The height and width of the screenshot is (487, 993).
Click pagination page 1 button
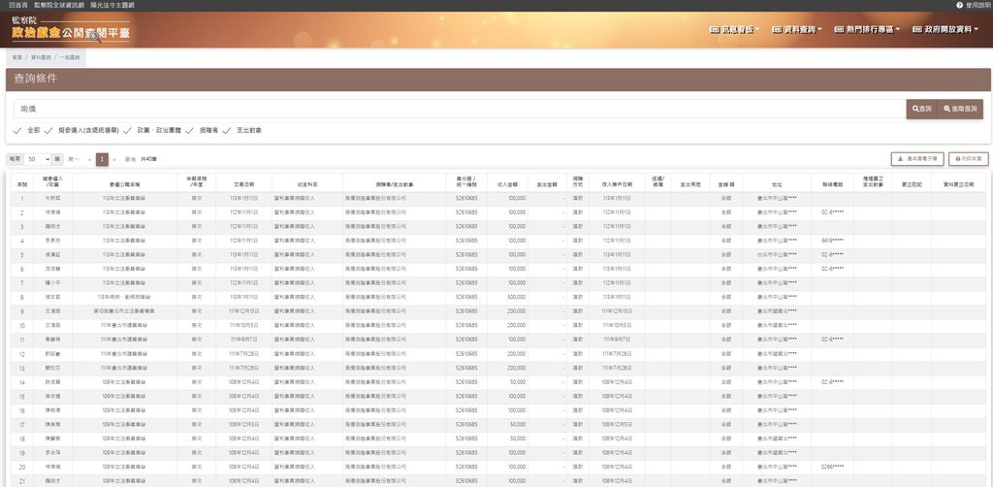[x=102, y=159]
